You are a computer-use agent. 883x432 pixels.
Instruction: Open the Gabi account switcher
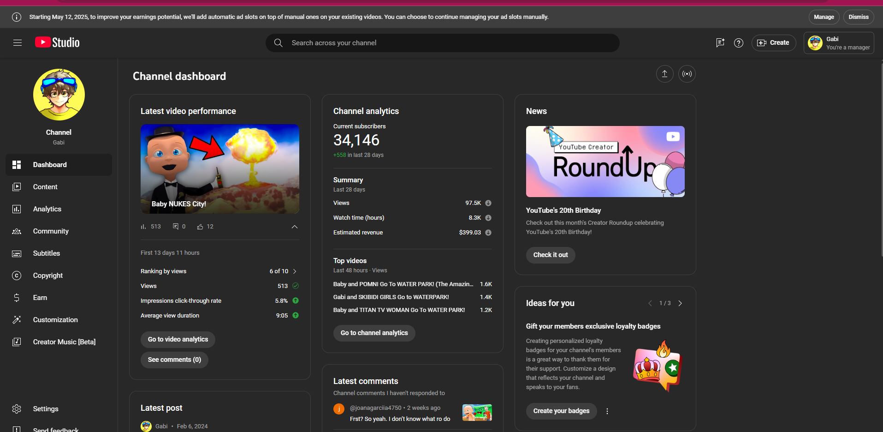[839, 43]
